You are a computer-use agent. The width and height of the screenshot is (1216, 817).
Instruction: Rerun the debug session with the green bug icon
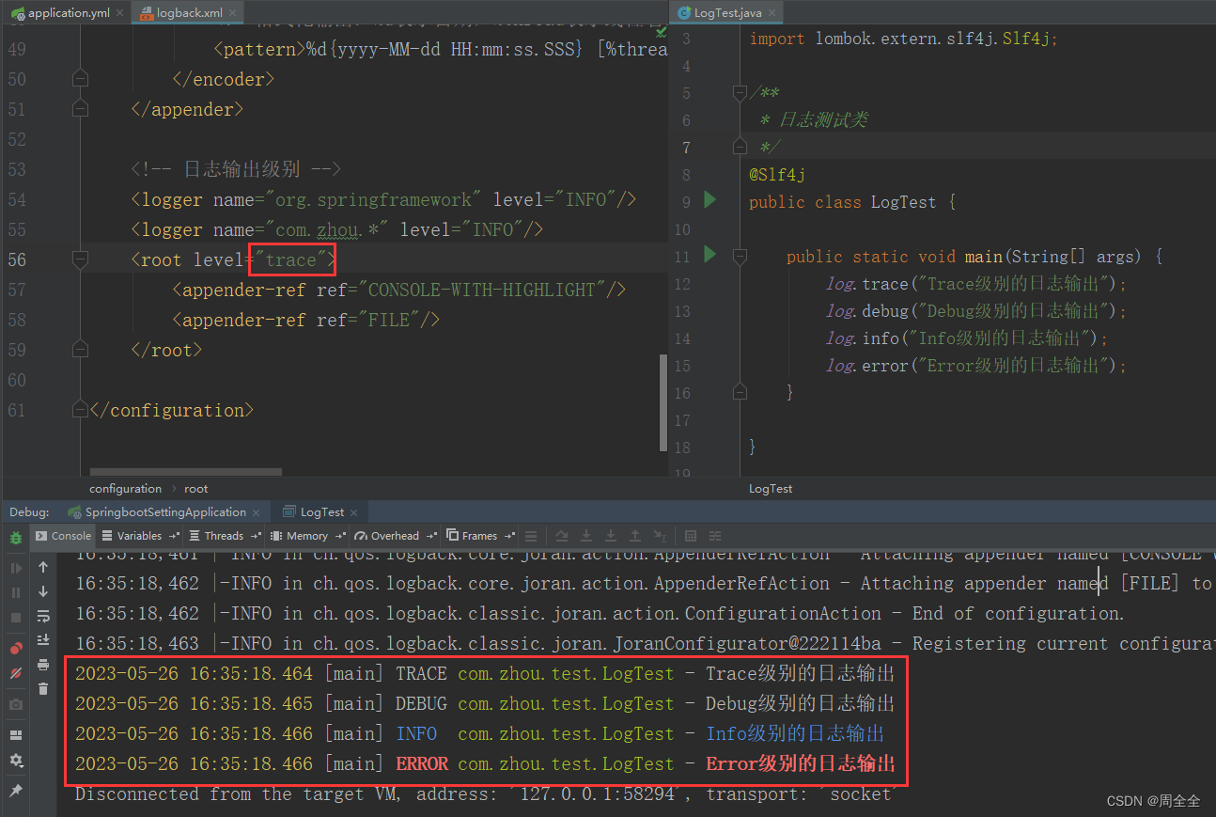(16, 537)
